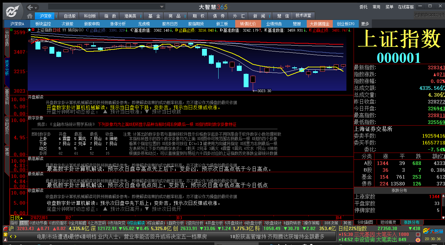Viewport: 445px width, 245px height.
Task: Open the 菜单 menu in title bar
Action: (389, 7)
